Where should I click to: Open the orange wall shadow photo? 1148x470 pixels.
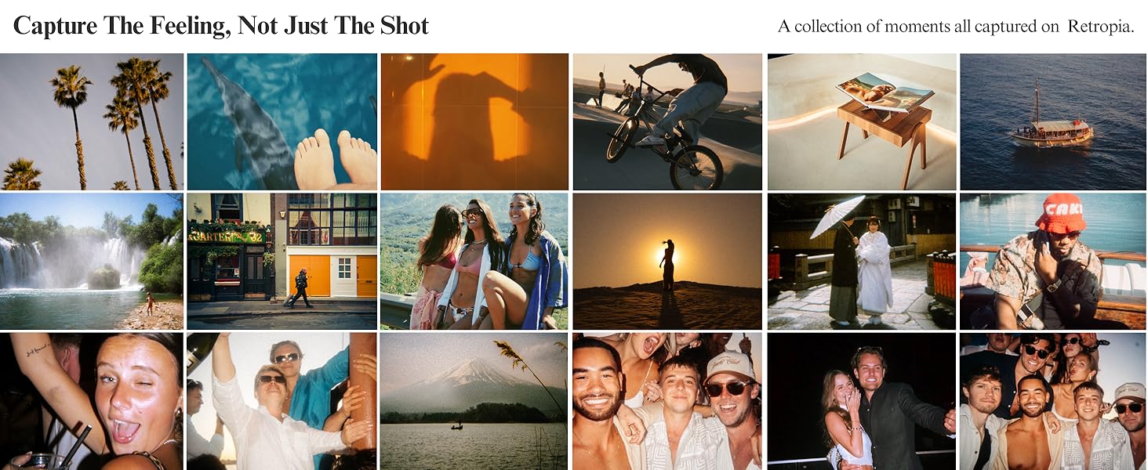click(x=474, y=121)
